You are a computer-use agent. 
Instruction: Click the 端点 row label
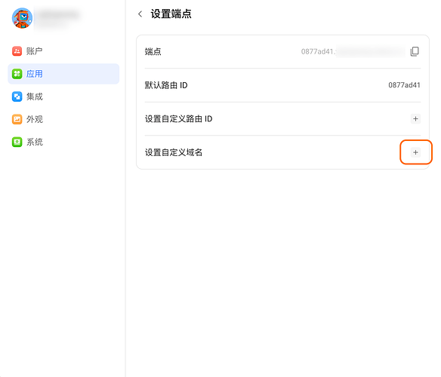(153, 52)
